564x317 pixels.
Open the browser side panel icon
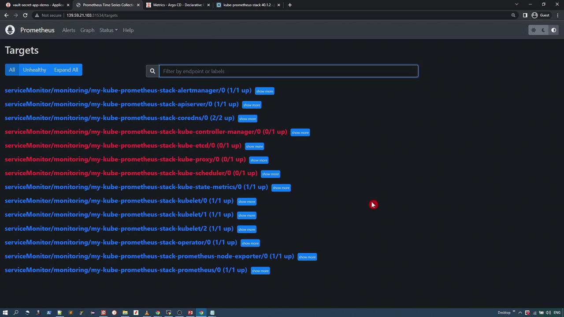pos(525,15)
